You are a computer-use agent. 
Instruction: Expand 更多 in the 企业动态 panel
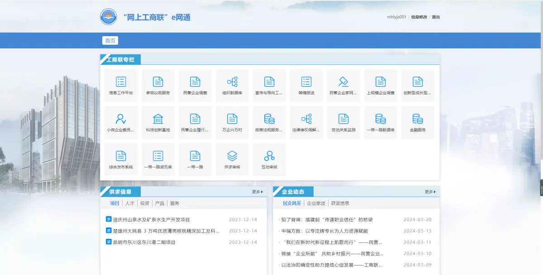coord(430,192)
